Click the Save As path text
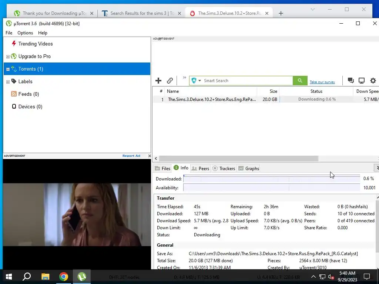379x284 pixels. coord(273,254)
